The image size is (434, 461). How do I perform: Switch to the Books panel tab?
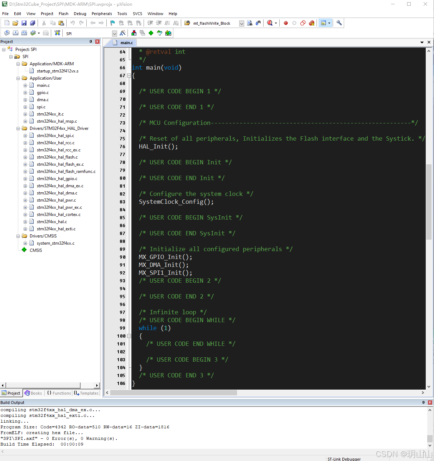point(33,393)
